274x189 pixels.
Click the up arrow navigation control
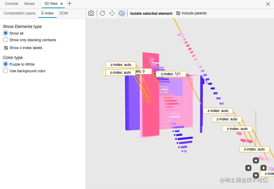click(256, 160)
